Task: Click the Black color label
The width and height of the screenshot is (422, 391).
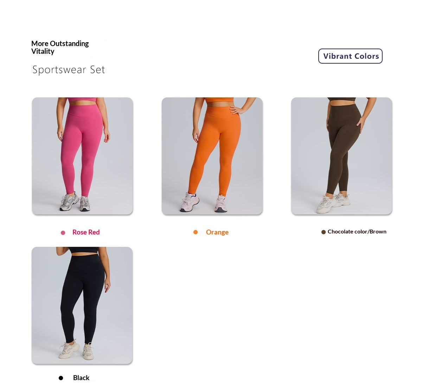Action: coord(81,378)
